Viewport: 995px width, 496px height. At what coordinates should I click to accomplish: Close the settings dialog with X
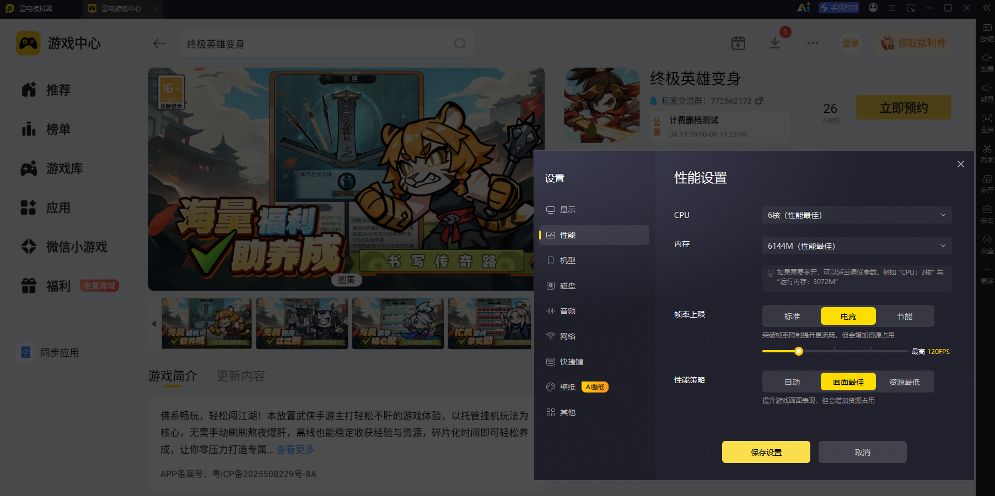tap(961, 164)
